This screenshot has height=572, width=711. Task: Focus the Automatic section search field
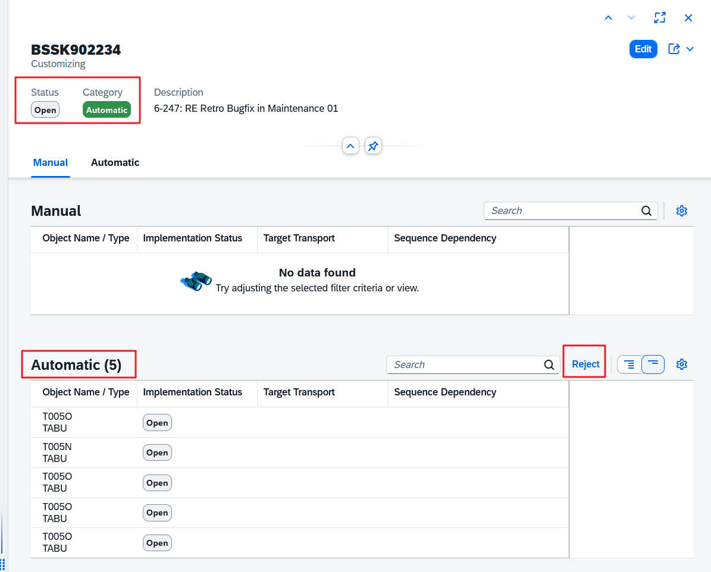tap(464, 365)
